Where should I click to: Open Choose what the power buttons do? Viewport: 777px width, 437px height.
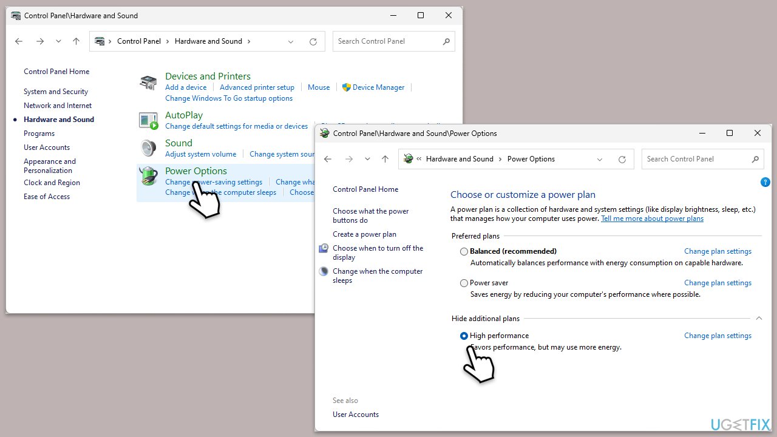[x=371, y=215]
